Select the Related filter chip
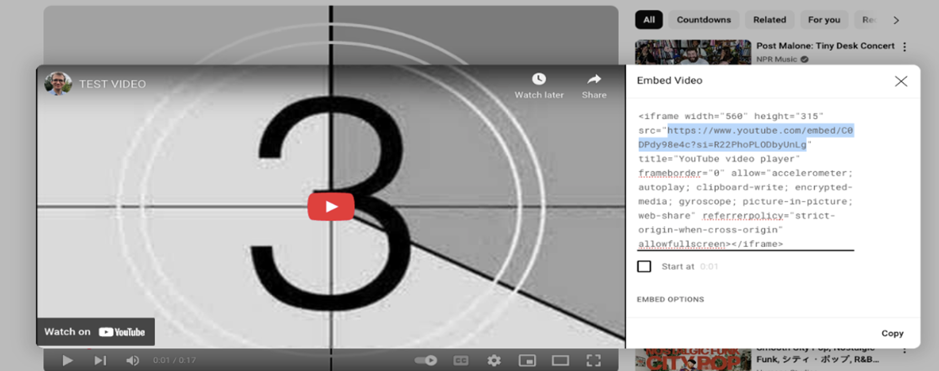This screenshot has height=371, width=939. tap(769, 20)
